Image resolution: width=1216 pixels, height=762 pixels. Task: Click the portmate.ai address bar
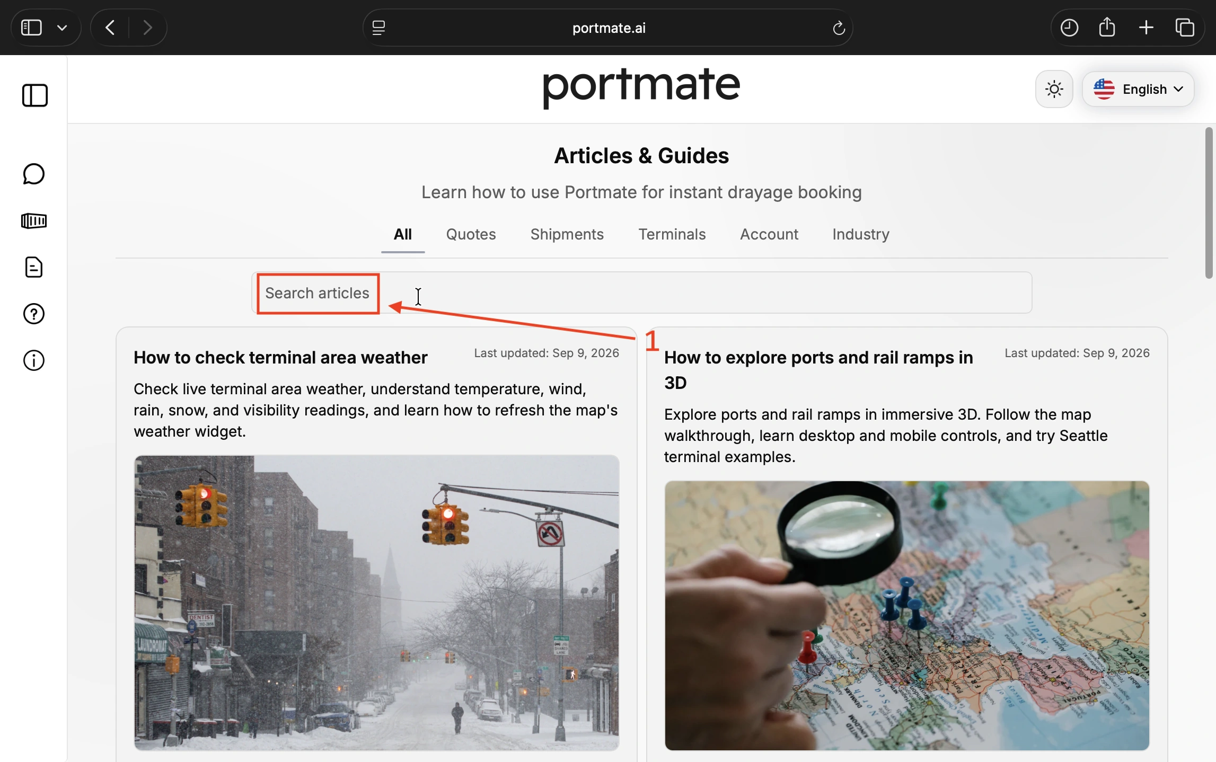point(608,28)
